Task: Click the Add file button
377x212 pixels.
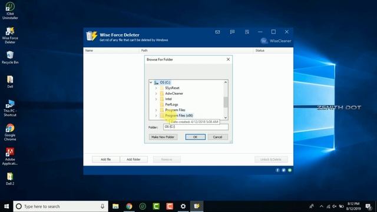Action: (106, 160)
